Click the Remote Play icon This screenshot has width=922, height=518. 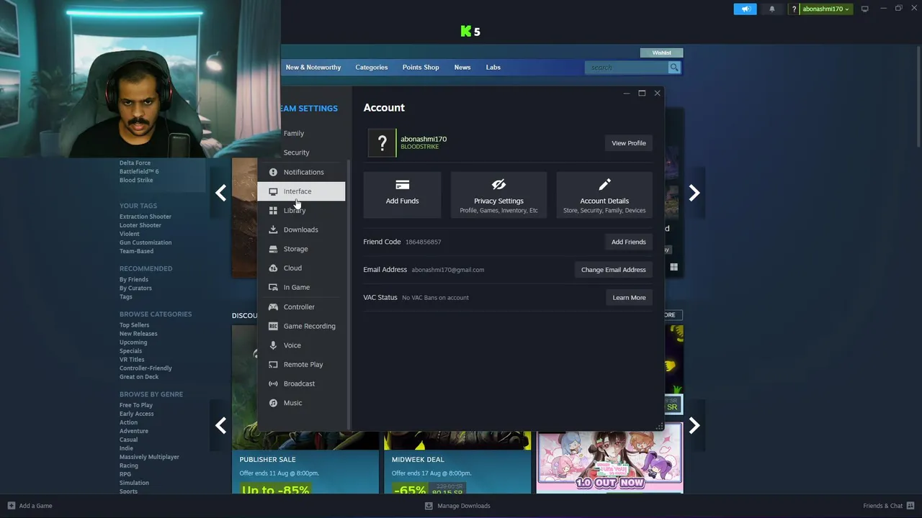click(273, 364)
